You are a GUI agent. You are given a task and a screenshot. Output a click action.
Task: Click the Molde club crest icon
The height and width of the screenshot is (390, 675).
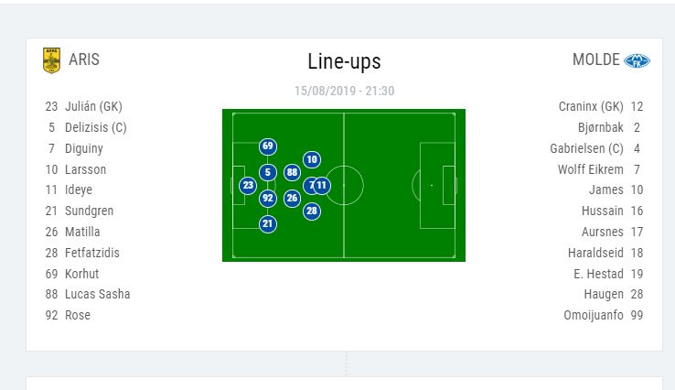click(x=637, y=60)
